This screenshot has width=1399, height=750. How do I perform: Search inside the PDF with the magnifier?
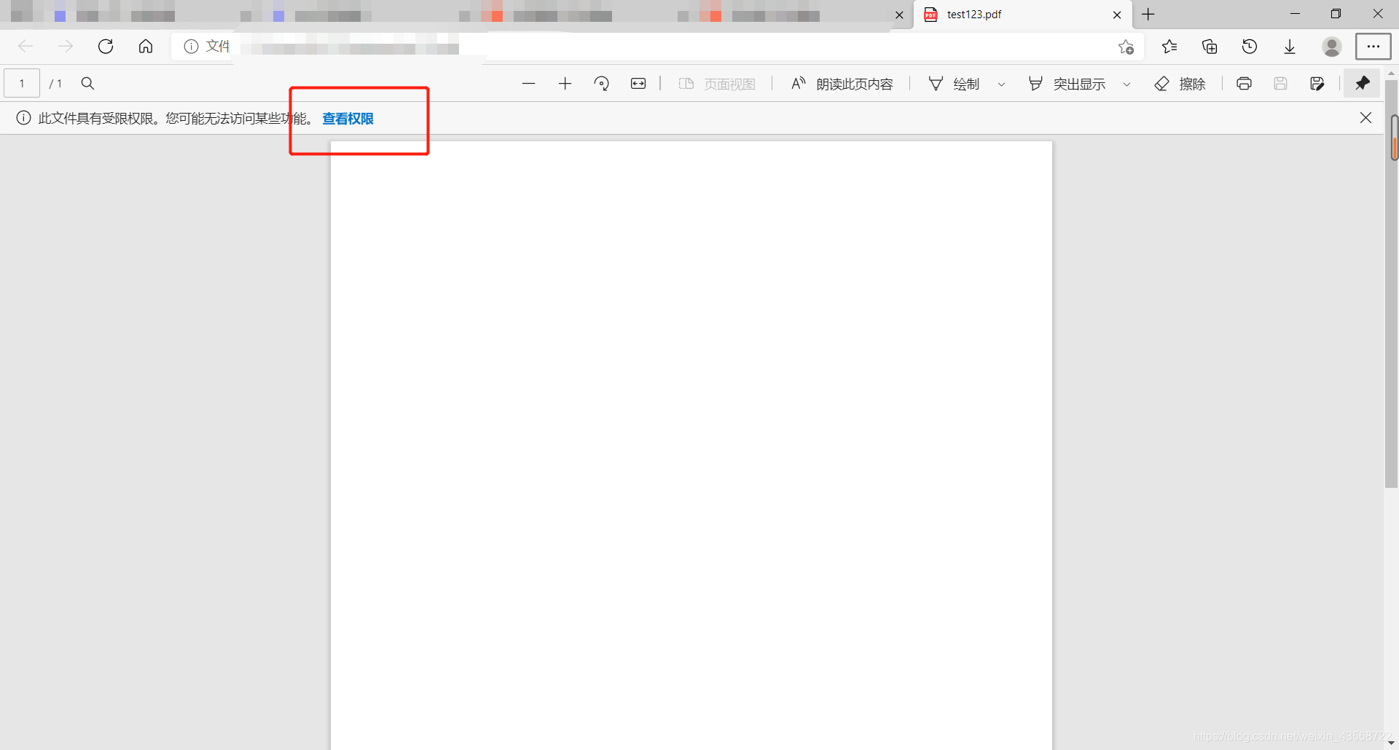tap(87, 84)
